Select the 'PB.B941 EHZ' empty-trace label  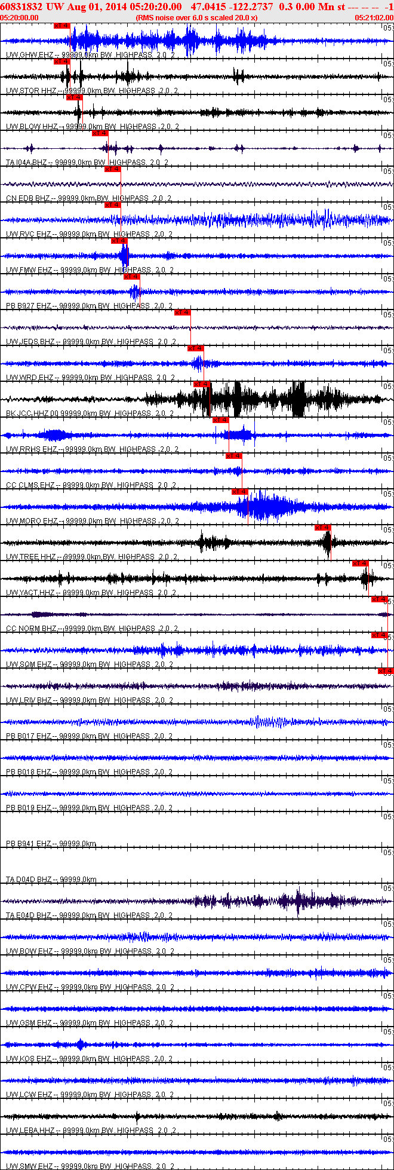click(x=29, y=844)
